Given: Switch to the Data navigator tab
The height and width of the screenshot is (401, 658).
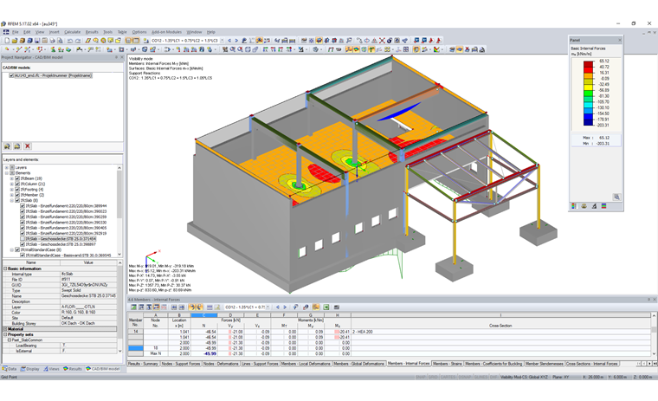Looking at the screenshot, I should [x=10, y=369].
